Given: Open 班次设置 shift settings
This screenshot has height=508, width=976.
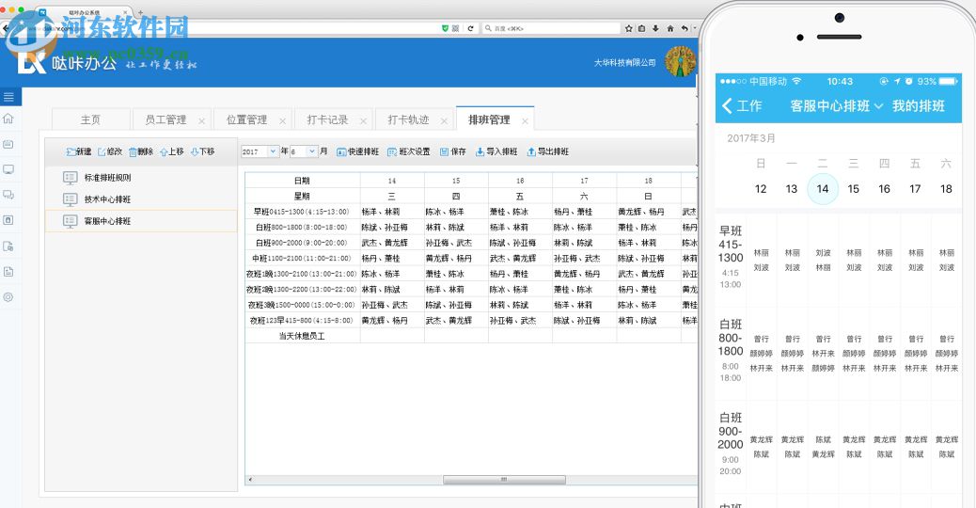Looking at the screenshot, I should coord(409,151).
